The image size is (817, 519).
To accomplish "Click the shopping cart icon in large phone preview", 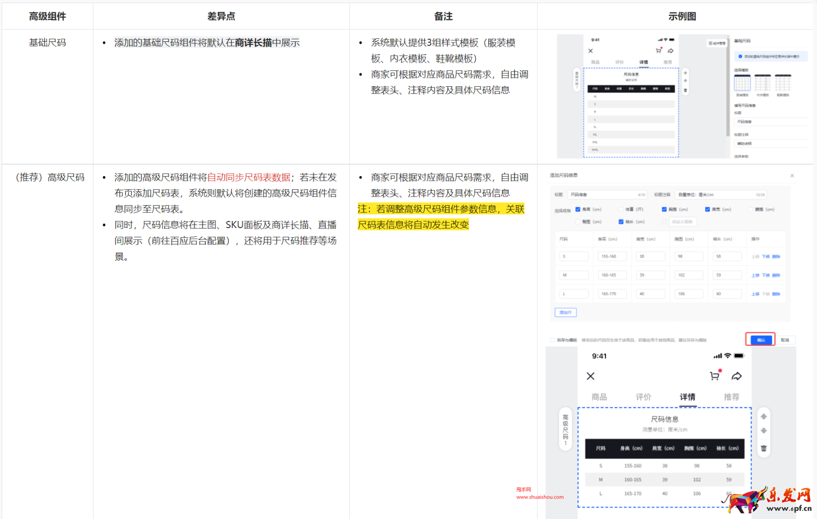I will [x=714, y=376].
